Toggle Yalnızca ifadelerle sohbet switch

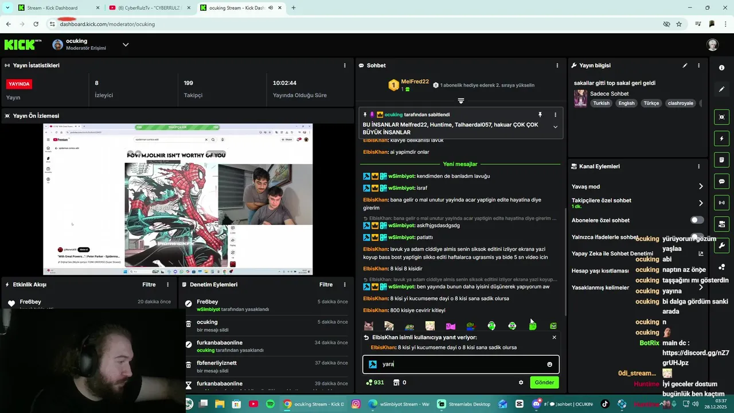(x=697, y=237)
